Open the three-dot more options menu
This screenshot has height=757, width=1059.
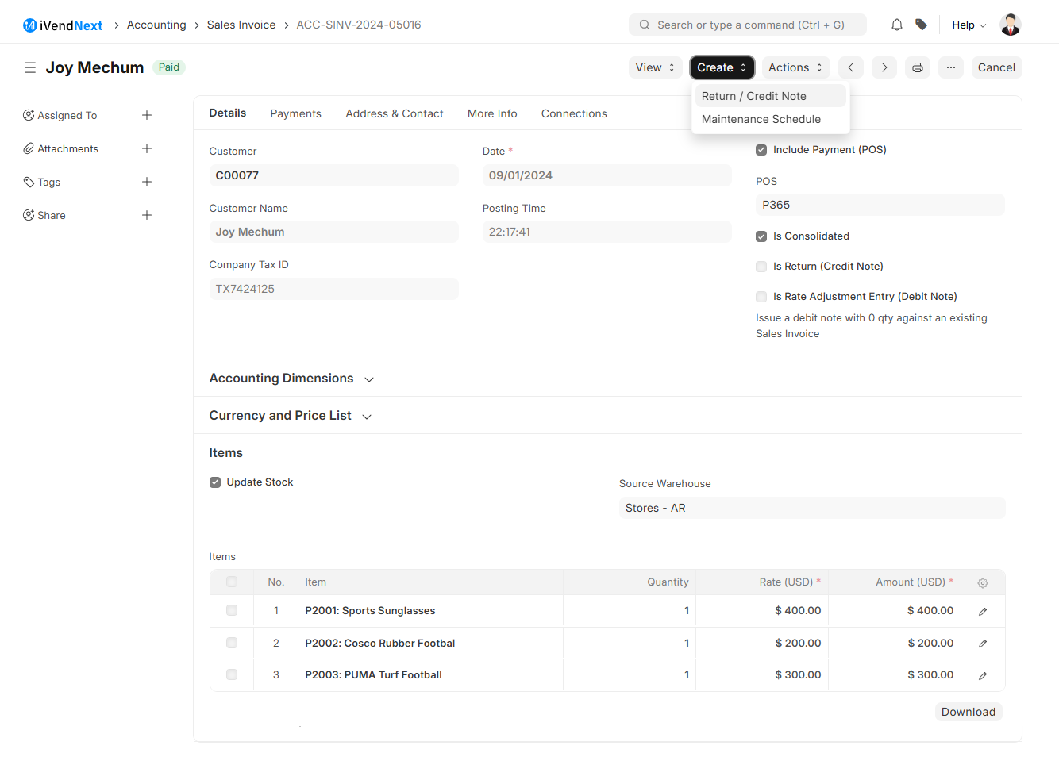click(950, 67)
